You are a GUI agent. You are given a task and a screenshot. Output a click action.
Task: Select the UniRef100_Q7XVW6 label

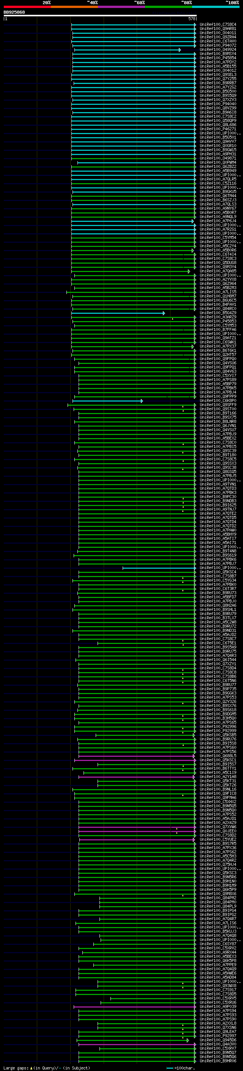218,827
